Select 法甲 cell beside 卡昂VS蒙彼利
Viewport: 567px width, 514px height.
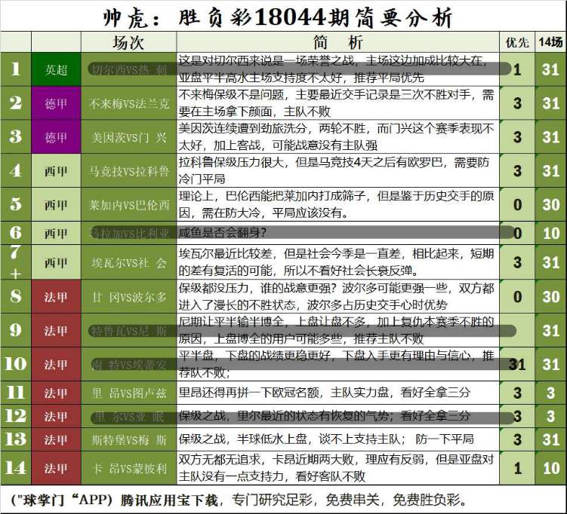tap(56, 468)
